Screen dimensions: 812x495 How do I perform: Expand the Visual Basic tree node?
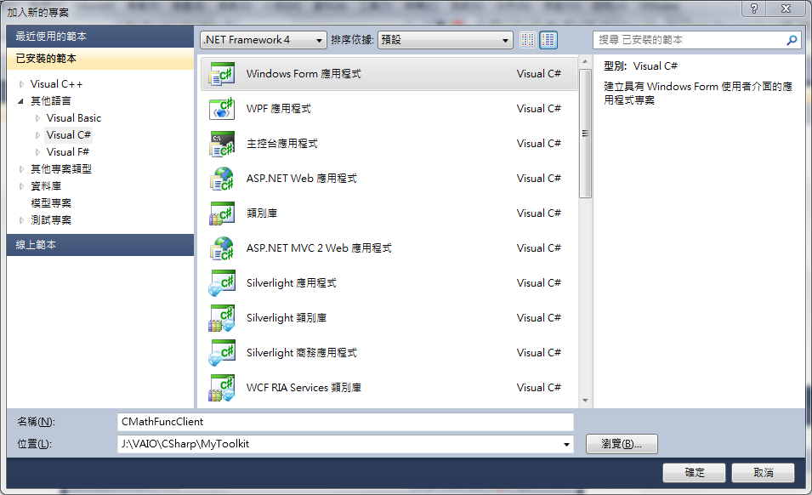point(37,118)
